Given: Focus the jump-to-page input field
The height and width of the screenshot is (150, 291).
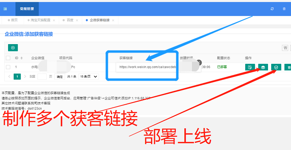Looking at the screenshot, I should pyautogui.click(x=42, y=76).
